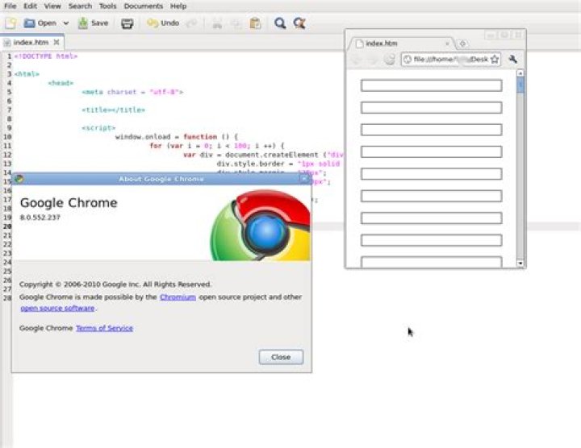Screen dimensions: 581x448
Task: Select the index.htm tab in Chrome window
Action: pyautogui.click(x=400, y=44)
